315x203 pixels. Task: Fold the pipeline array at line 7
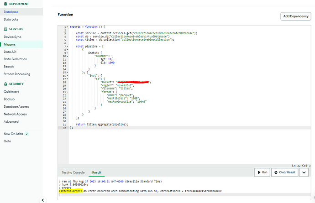(x=68, y=46)
